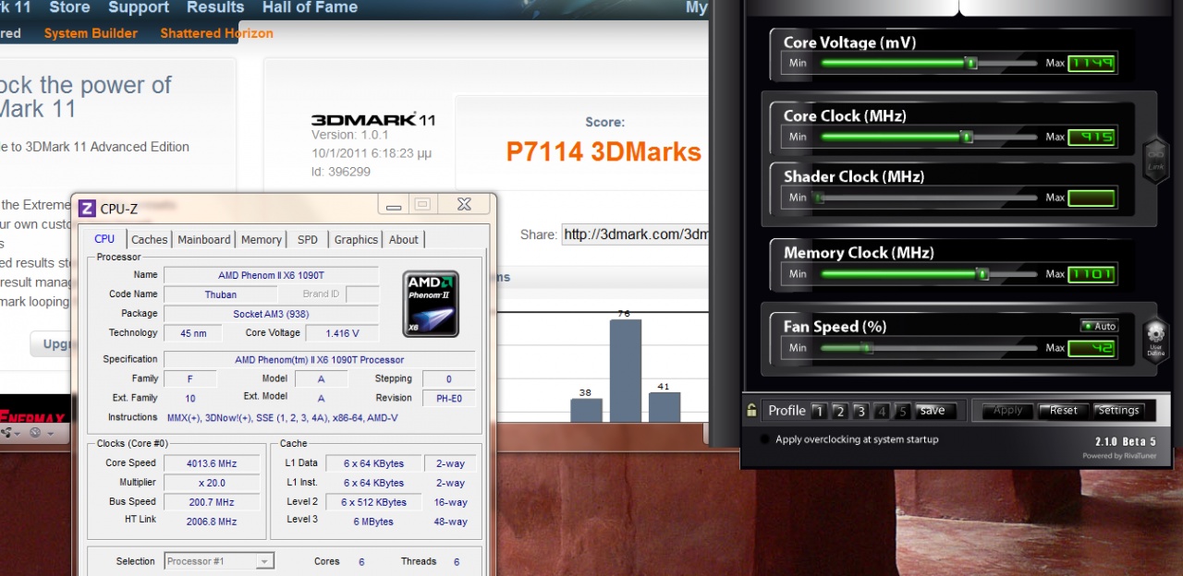1183x576 pixels.
Task: Open the Graphics tab in CPU-Z
Action: click(357, 240)
